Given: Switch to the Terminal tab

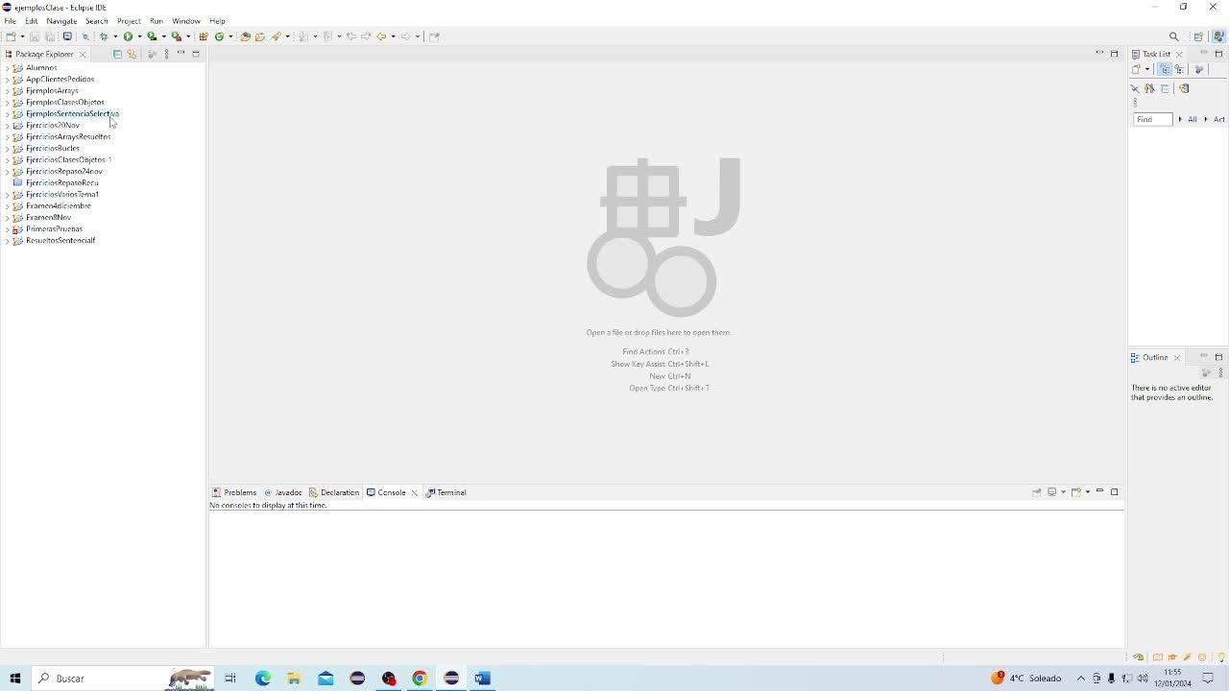Looking at the screenshot, I should [x=446, y=492].
